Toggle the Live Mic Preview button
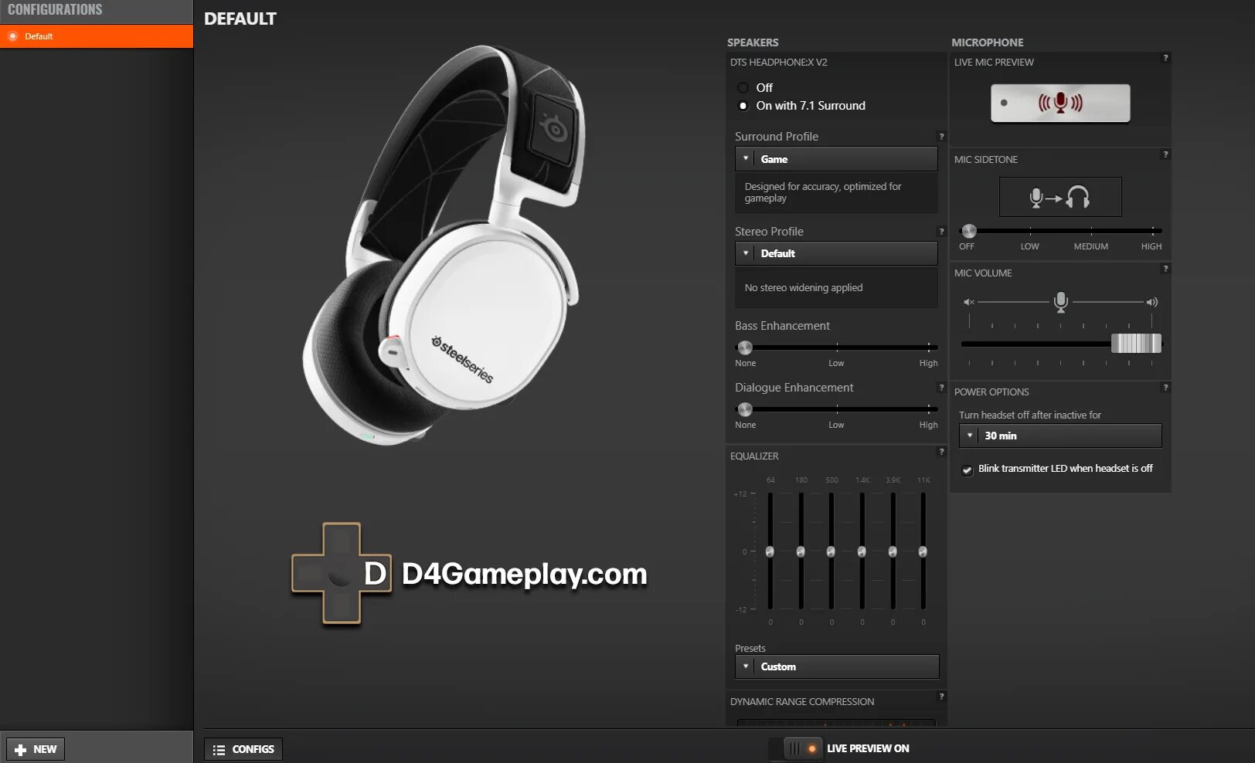 [x=1060, y=103]
